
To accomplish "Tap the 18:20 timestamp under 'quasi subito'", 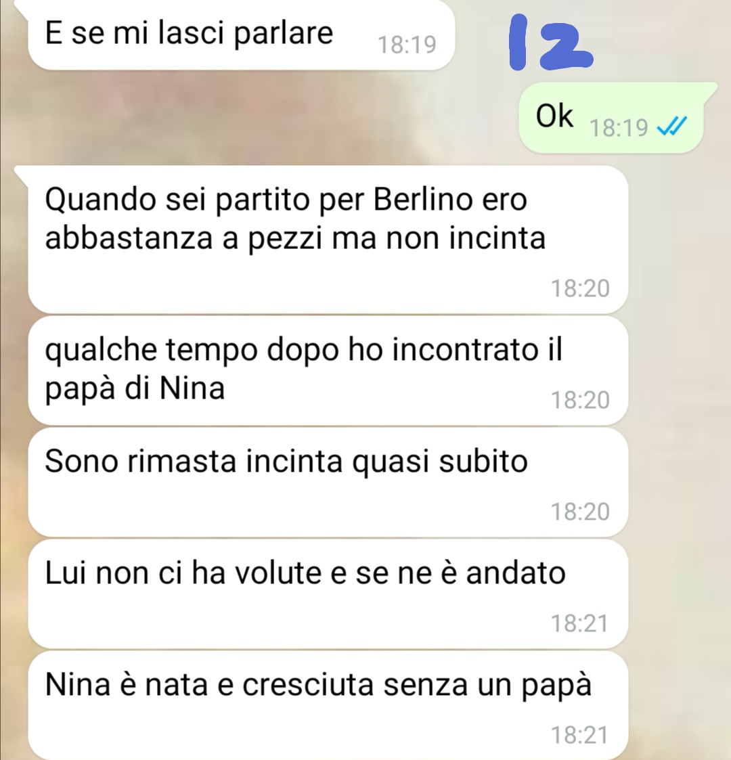I will click(x=580, y=512).
